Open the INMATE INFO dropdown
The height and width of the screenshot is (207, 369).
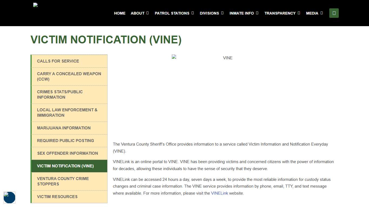click(242, 13)
